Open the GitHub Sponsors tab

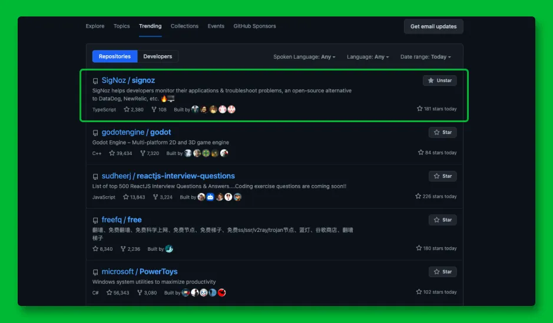click(254, 26)
